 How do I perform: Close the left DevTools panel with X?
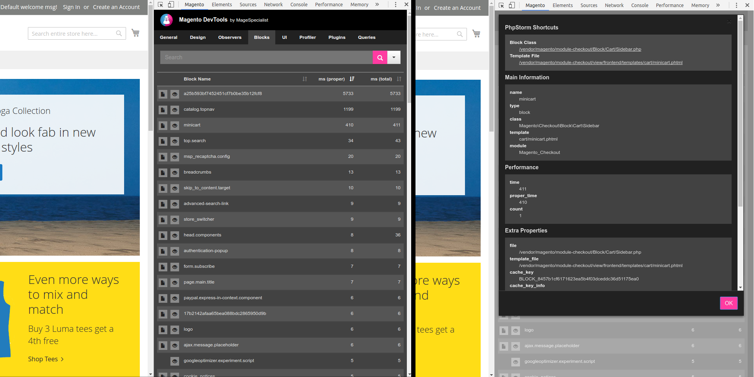point(406,4)
